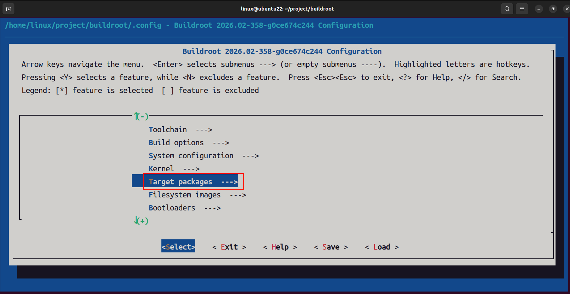The width and height of the screenshot is (570, 294).
Task: Minimize the terminal window
Action: tap(539, 9)
